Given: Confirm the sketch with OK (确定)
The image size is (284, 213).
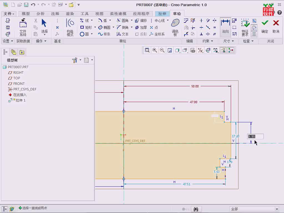Looking at the screenshot, I should pos(265,27).
